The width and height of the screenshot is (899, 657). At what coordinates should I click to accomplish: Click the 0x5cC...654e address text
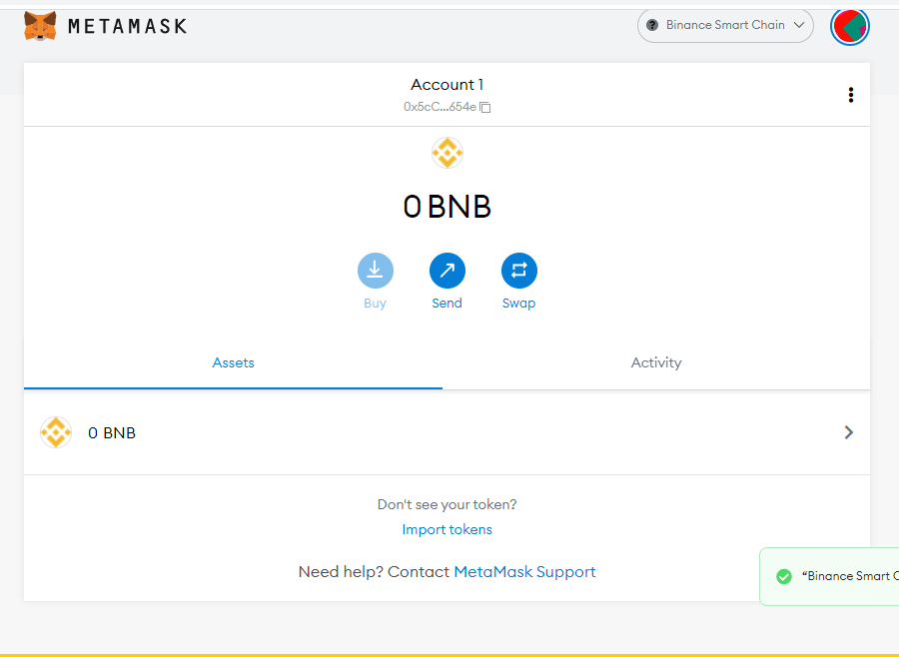(440, 107)
